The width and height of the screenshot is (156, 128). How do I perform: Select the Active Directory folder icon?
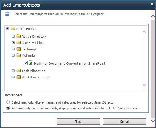tap(19, 36)
